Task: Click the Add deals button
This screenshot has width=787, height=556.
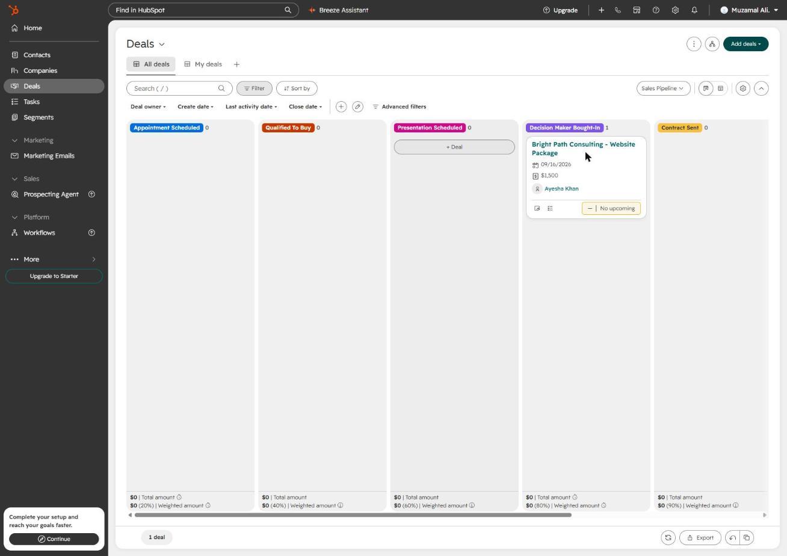Action: (x=745, y=44)
